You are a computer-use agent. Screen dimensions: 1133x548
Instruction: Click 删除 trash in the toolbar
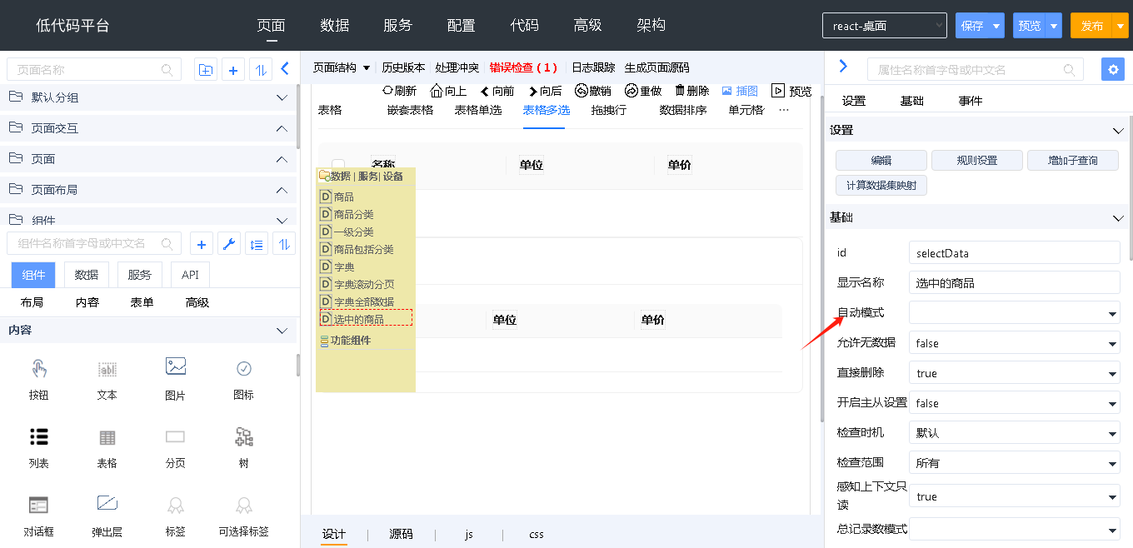(x=691, y=91)
